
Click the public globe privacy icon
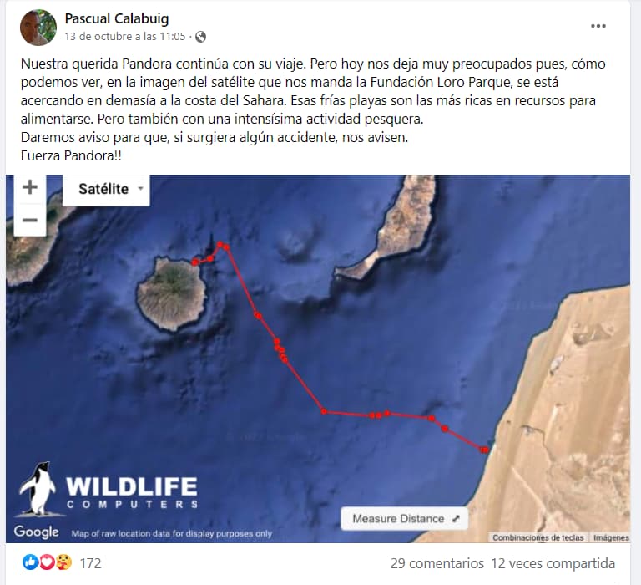point(200,37)
